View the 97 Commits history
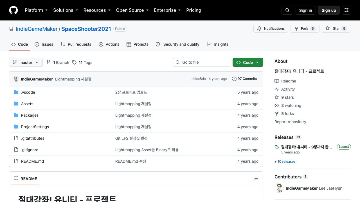The height and width of the screenshot is (202, 360). click(244, 79)
